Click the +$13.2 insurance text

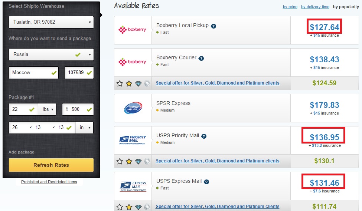(325, 145)
